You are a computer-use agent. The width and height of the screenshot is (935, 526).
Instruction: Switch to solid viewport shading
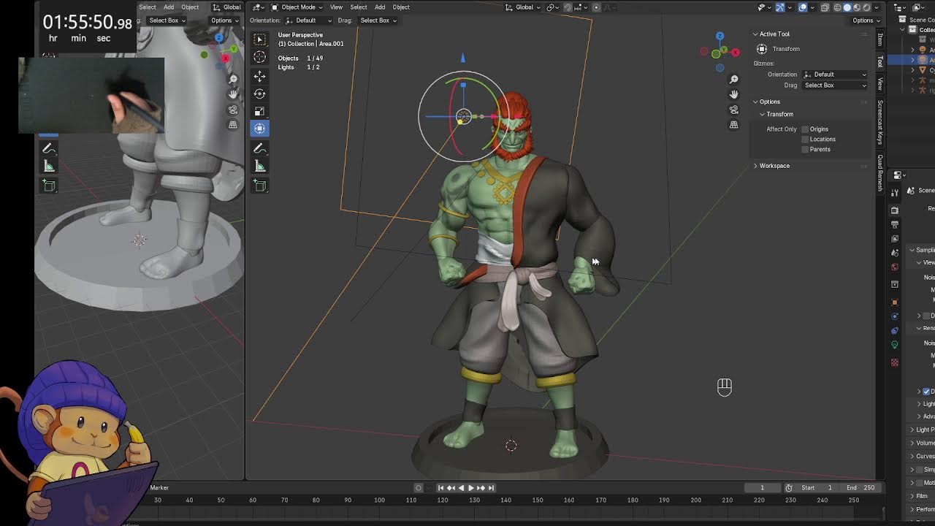pos(847,7)
